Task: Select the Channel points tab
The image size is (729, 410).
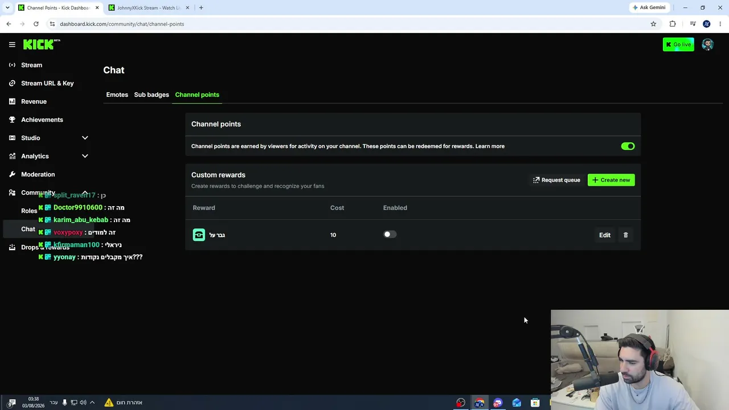Action: click(x=197, y=95)
